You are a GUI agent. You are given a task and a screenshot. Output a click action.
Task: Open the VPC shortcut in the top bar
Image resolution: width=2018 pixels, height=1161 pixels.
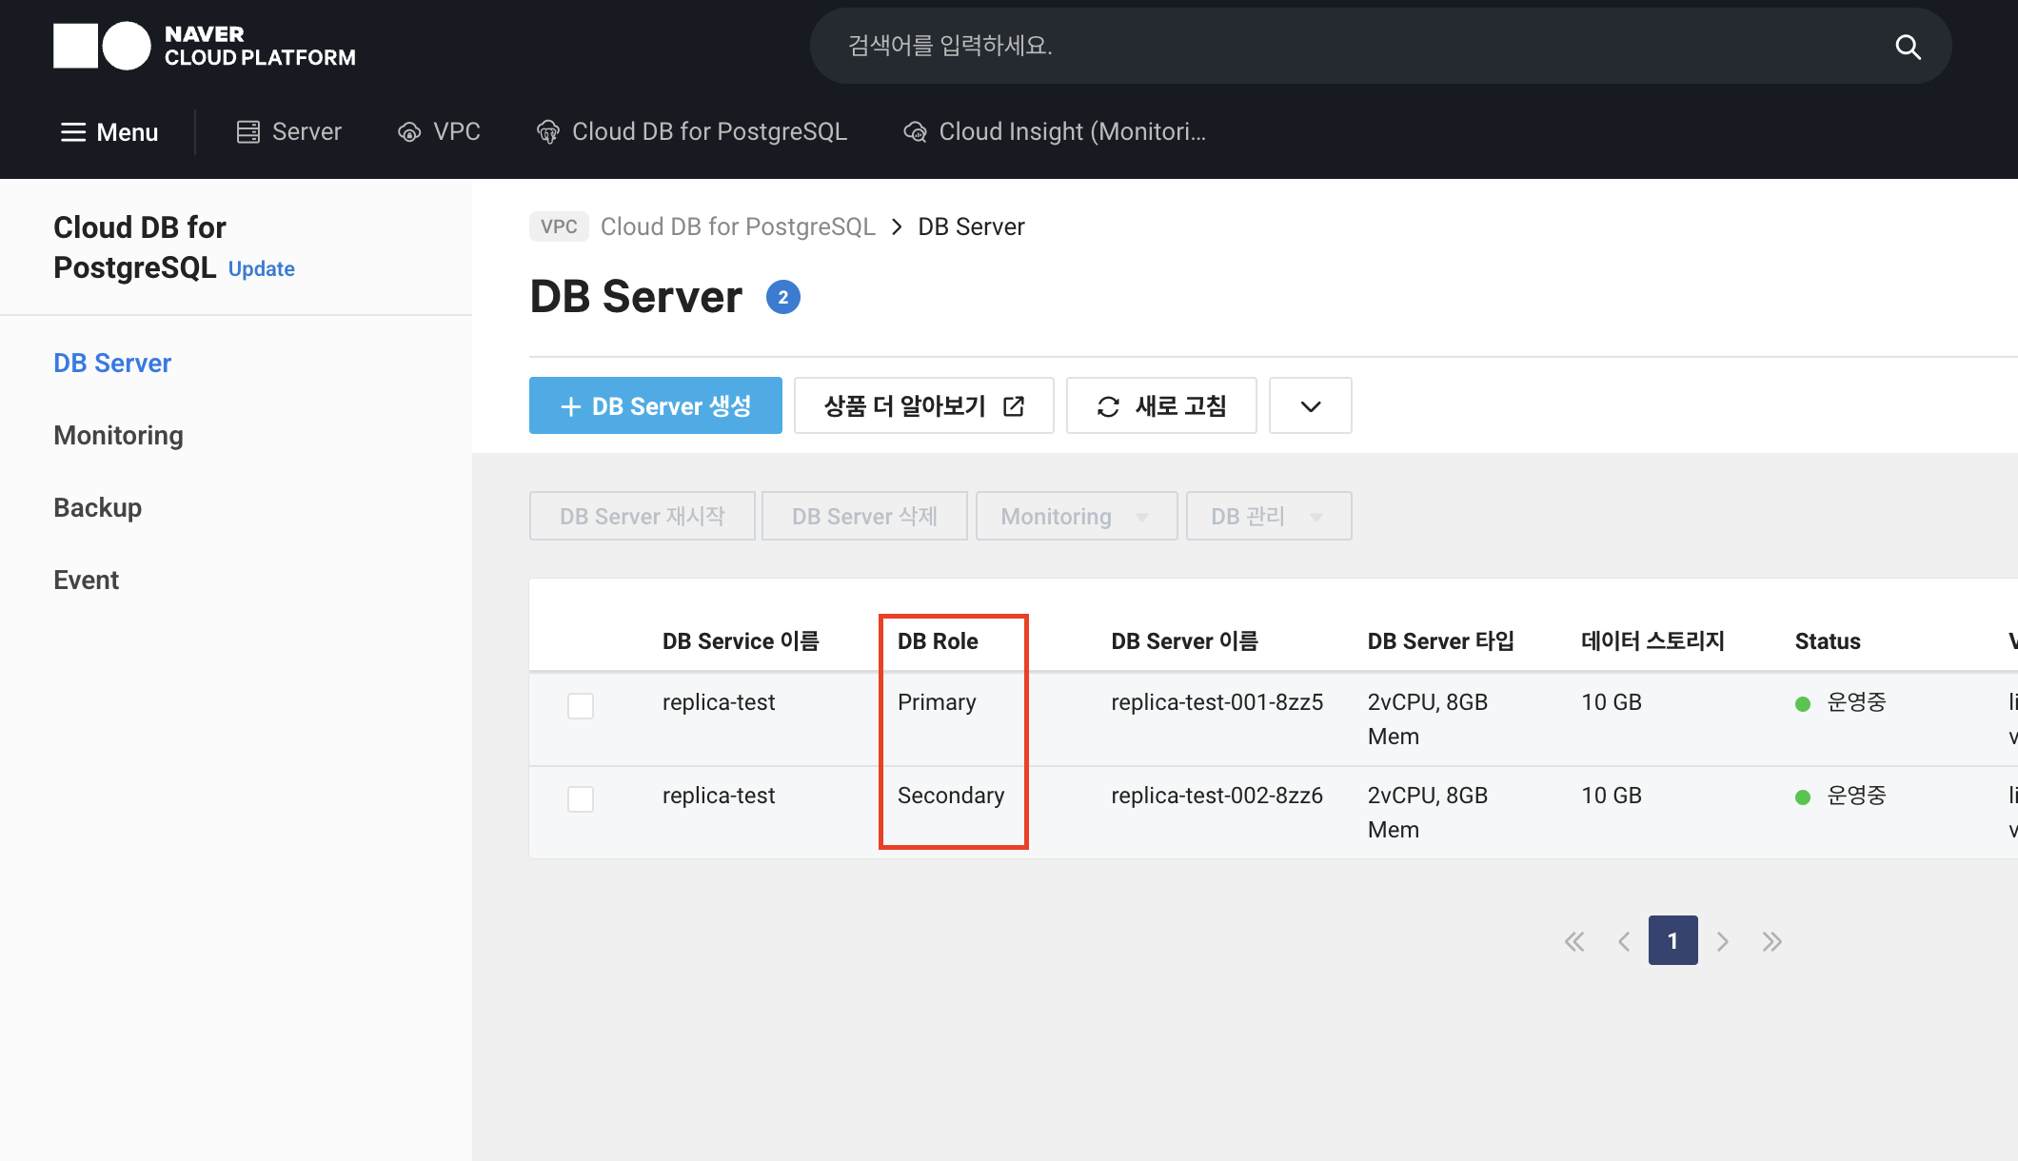pyautogui.click(x=439, y=132)
